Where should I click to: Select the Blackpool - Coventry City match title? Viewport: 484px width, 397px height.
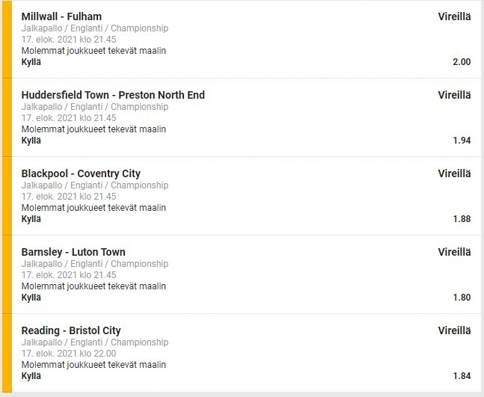[x=81, y=173]
